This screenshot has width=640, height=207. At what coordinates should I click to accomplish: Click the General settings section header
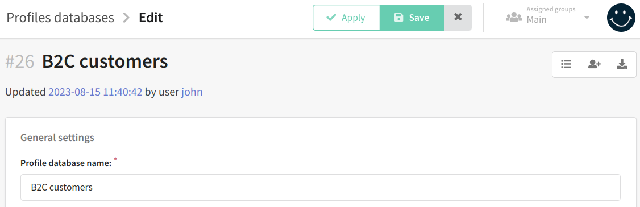(57, 138)
